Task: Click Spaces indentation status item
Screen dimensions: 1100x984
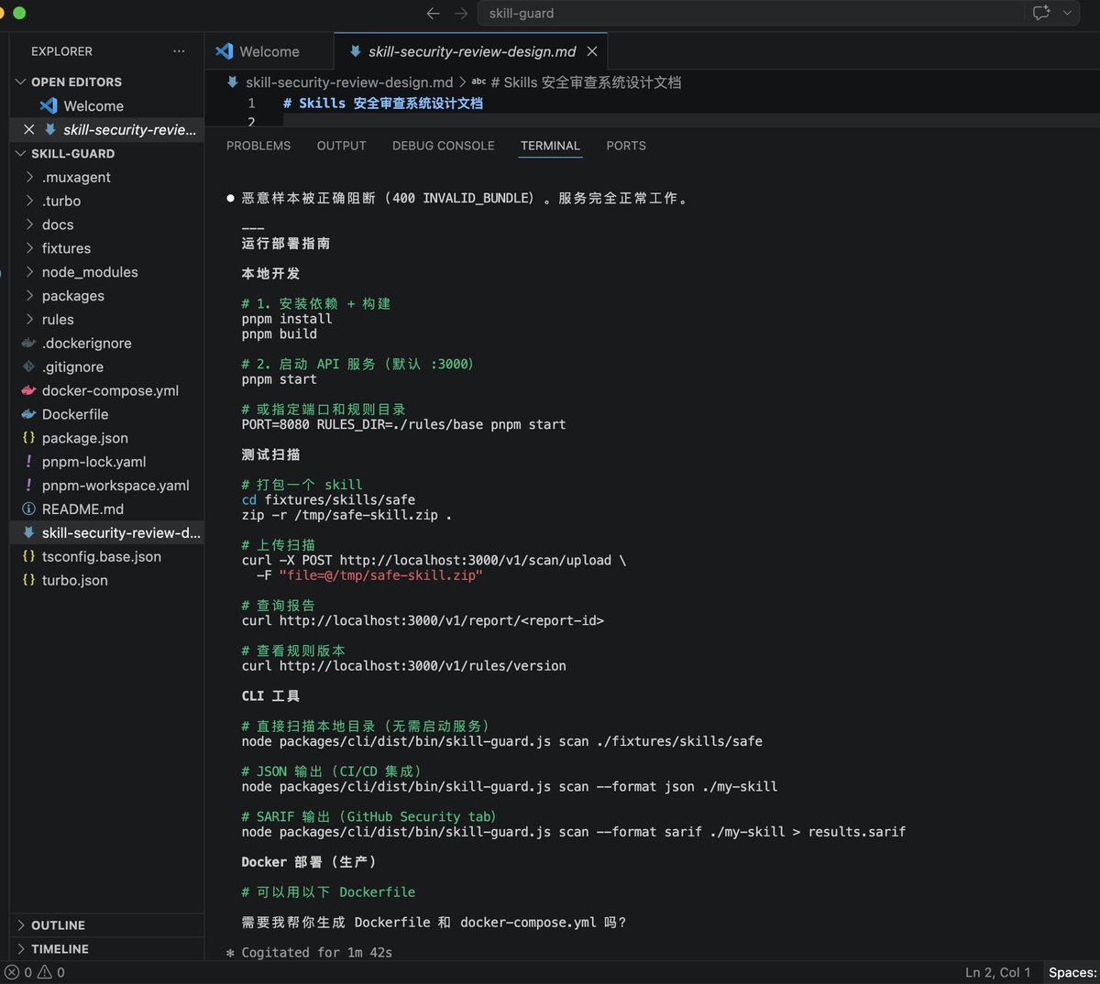Action: (x=1072, y=972)
